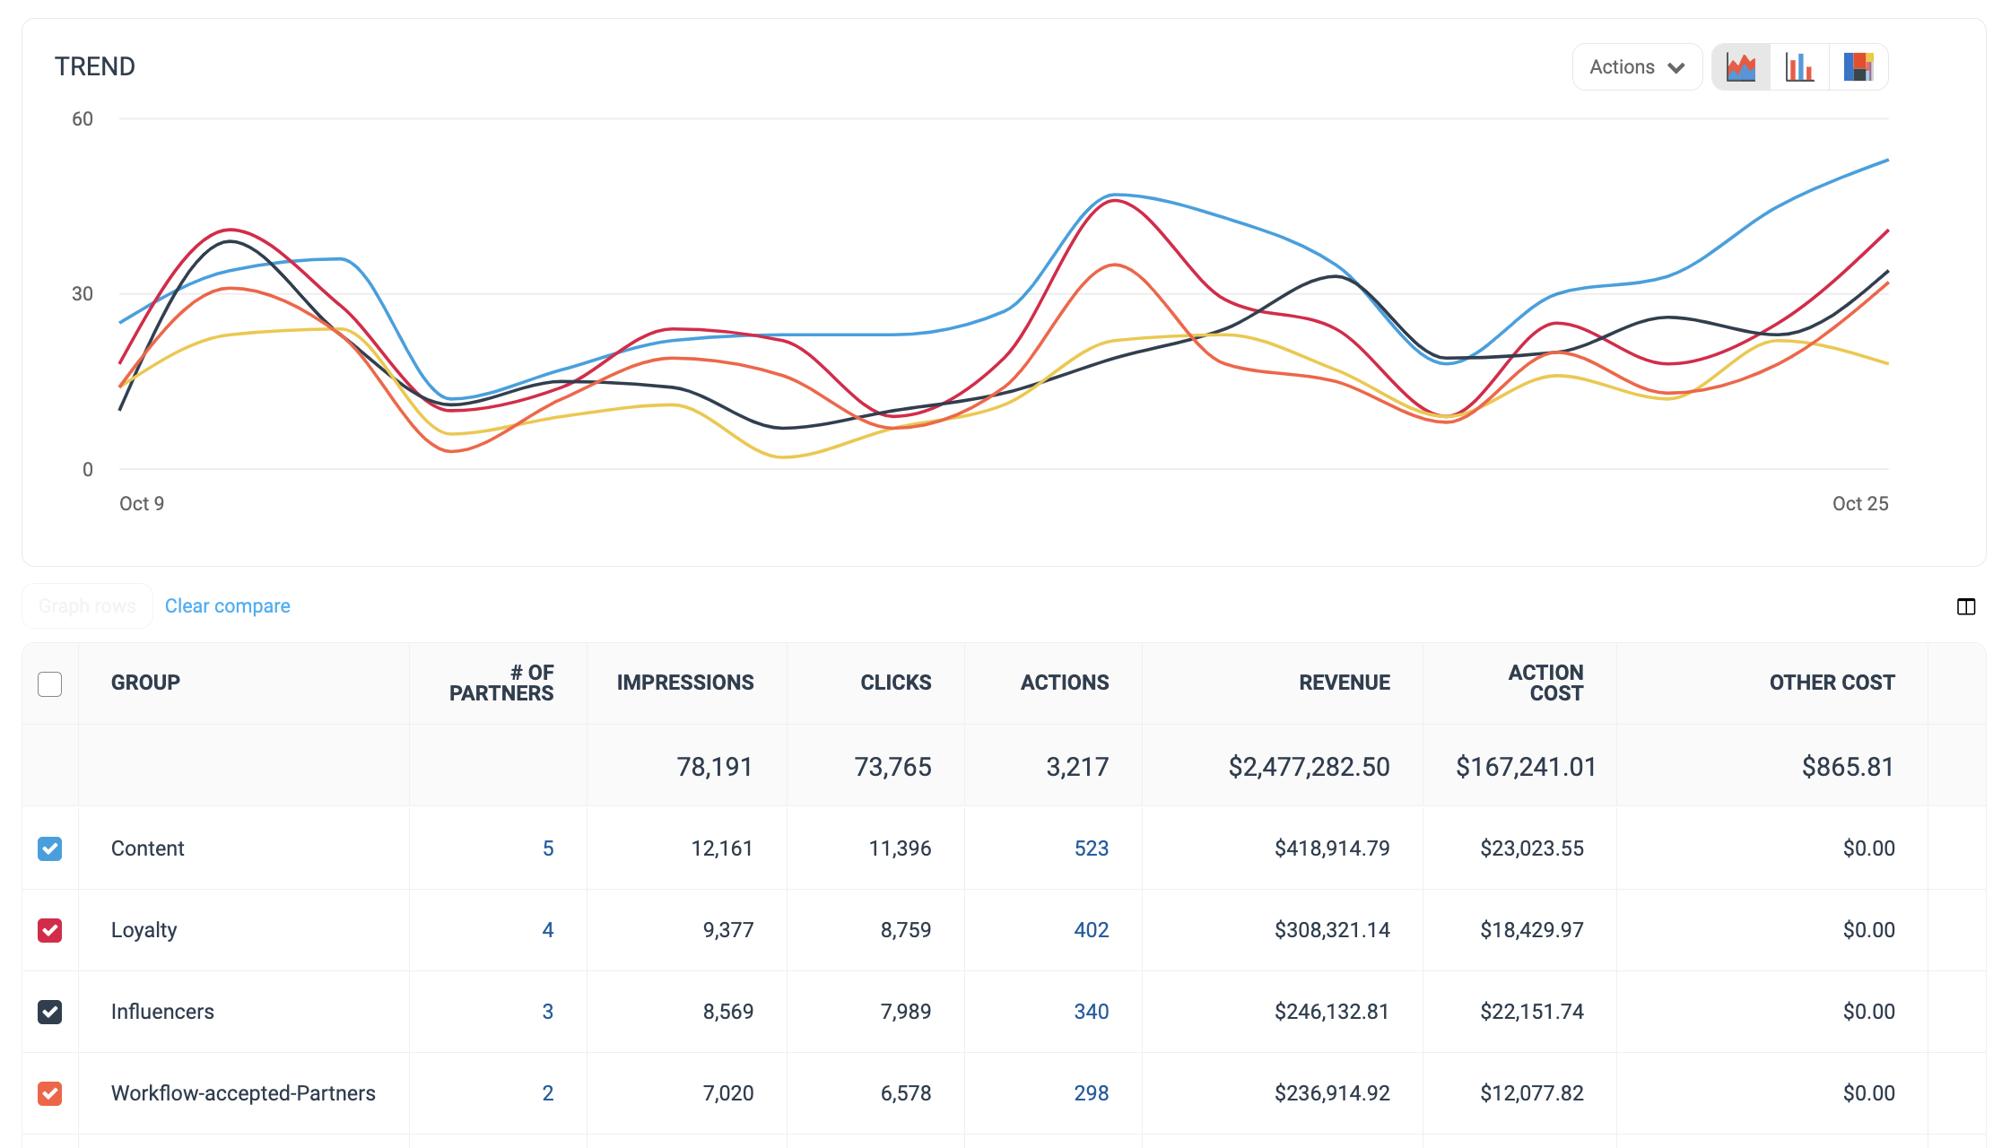This screenshot has width=2002, height=1148.
Task: Open the Actions dropdown
Action: [1637, 67]
